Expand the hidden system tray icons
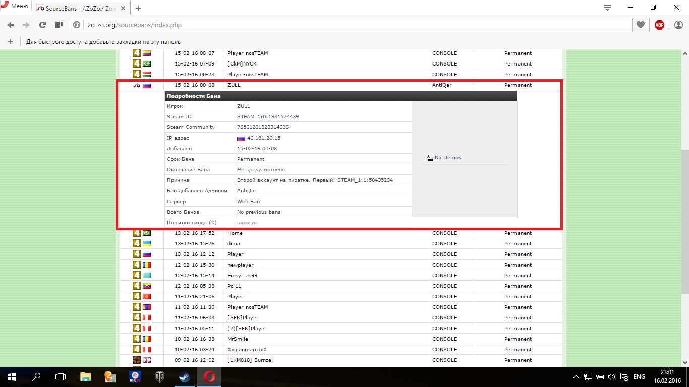The height and width of the screenshot is (387, 689). pyautogui.click(x=576, y=377)
